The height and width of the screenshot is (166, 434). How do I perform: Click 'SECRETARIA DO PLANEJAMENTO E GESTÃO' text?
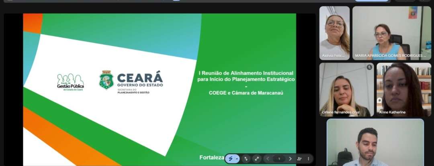(133, 91)
